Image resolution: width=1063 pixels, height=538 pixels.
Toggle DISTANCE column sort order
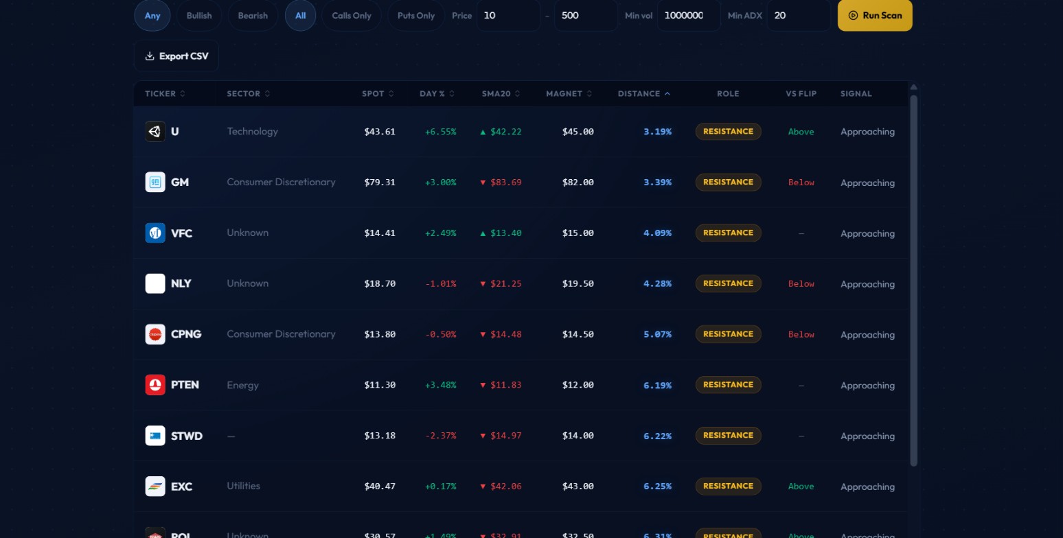coord(644,93)
